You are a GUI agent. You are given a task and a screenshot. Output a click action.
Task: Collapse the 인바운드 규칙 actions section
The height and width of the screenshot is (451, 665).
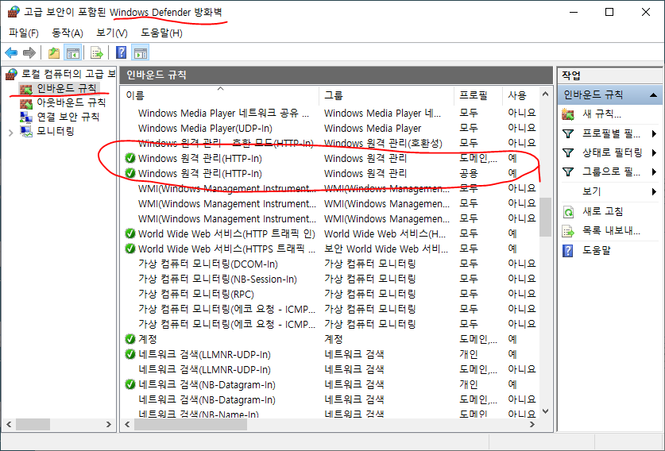coord(654,95)
